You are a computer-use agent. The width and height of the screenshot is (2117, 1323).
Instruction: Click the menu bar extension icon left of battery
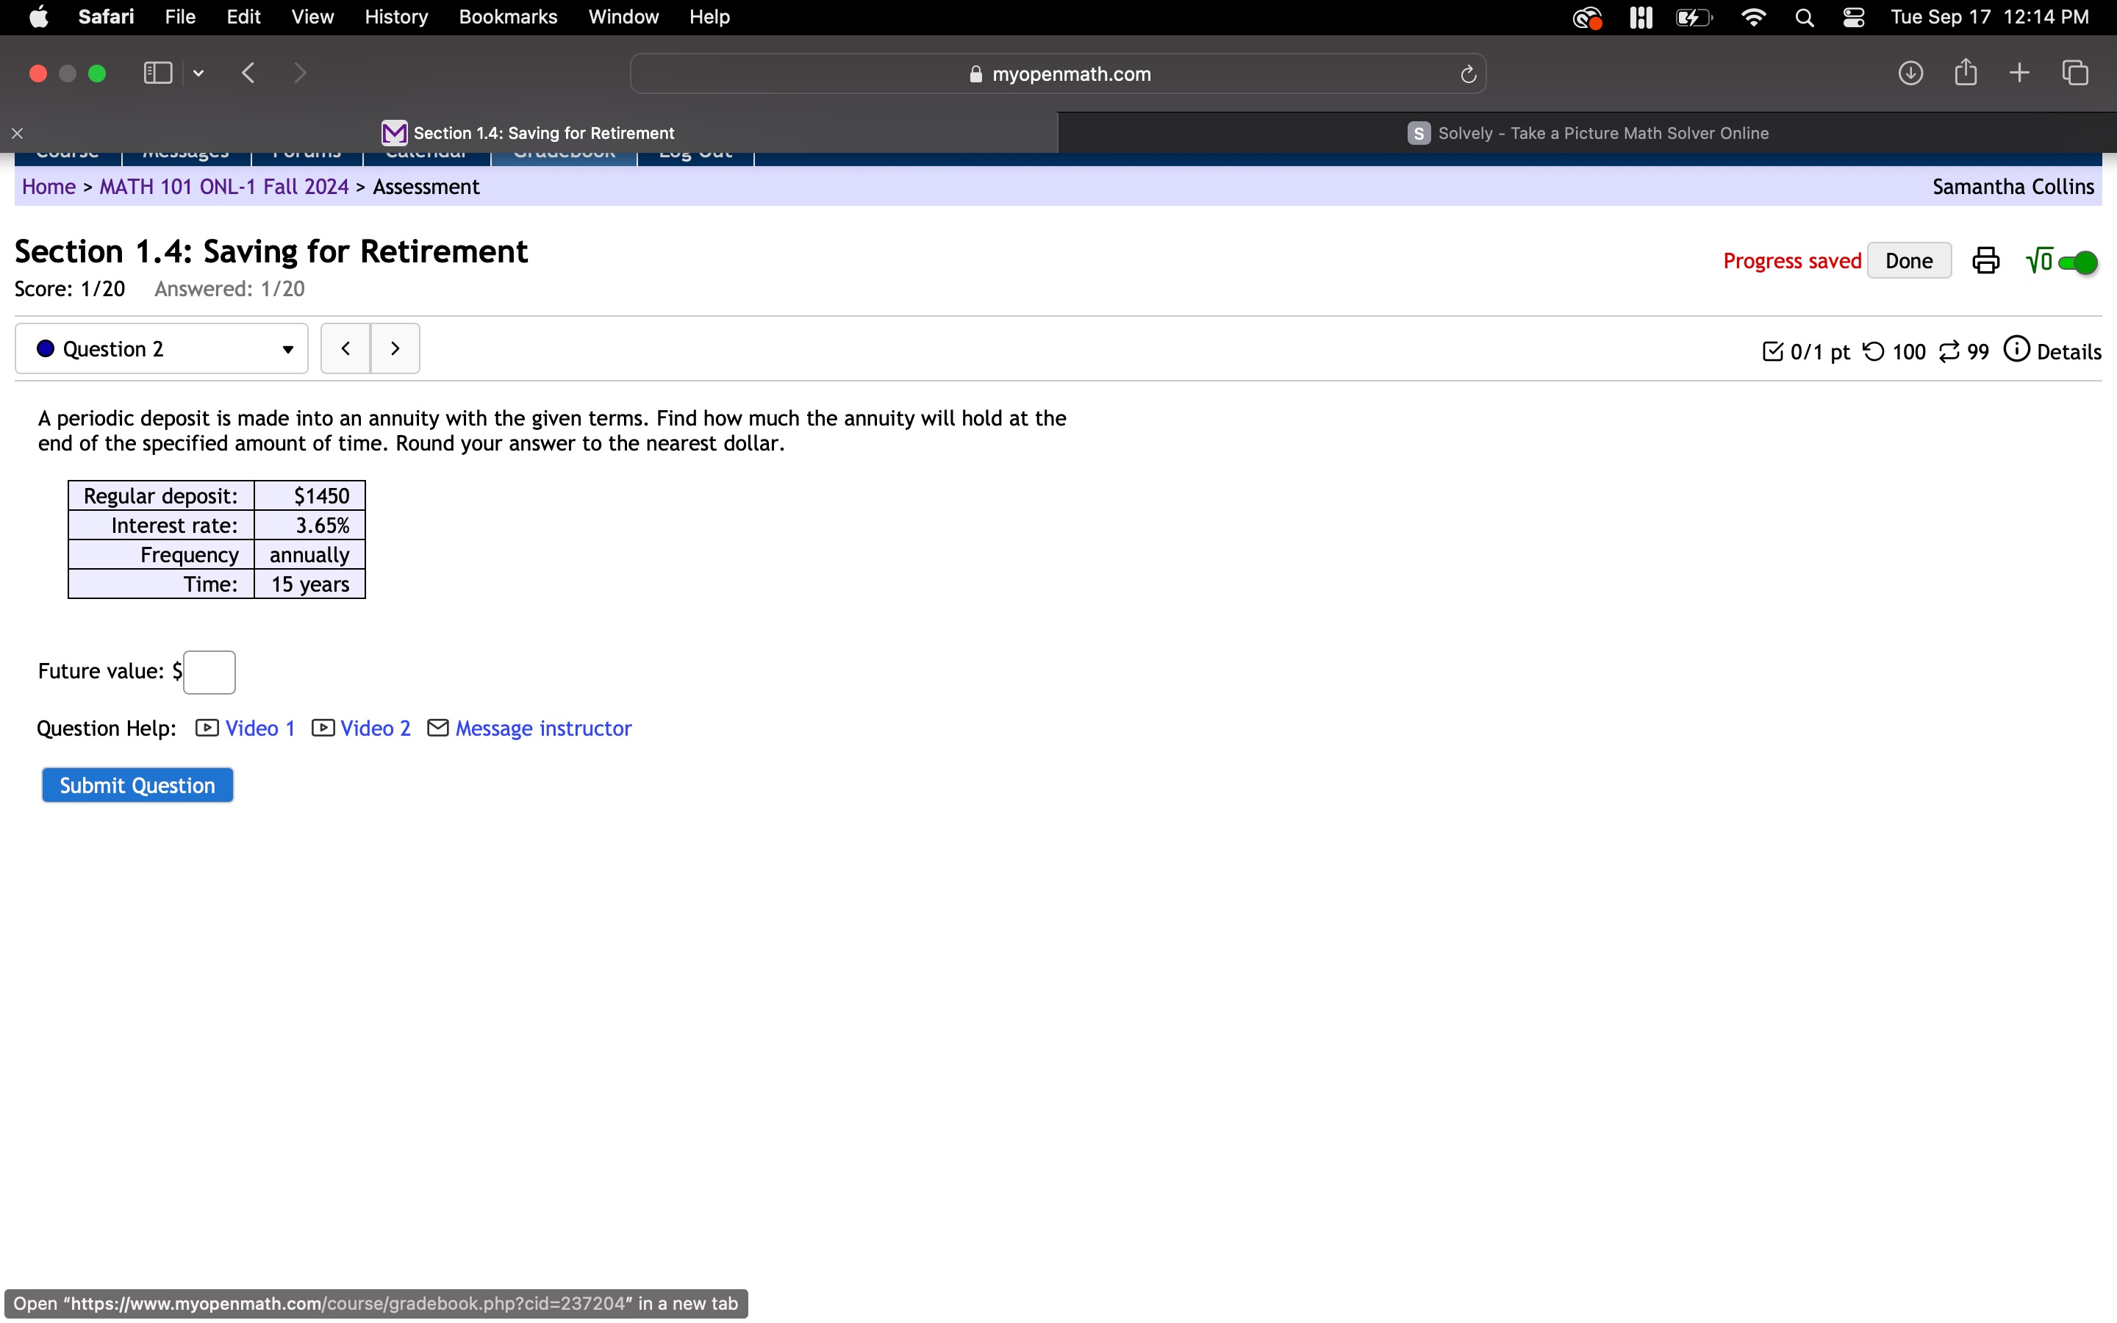(1641, 17)
